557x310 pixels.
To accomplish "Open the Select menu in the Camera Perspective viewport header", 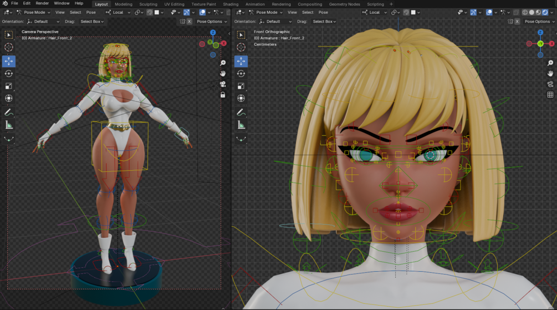I will [75, 12].
